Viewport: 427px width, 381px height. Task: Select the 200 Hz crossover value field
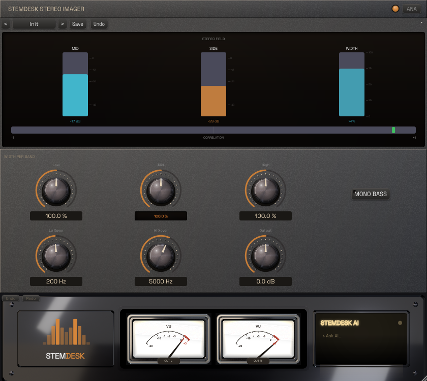(x=56, y=281)
